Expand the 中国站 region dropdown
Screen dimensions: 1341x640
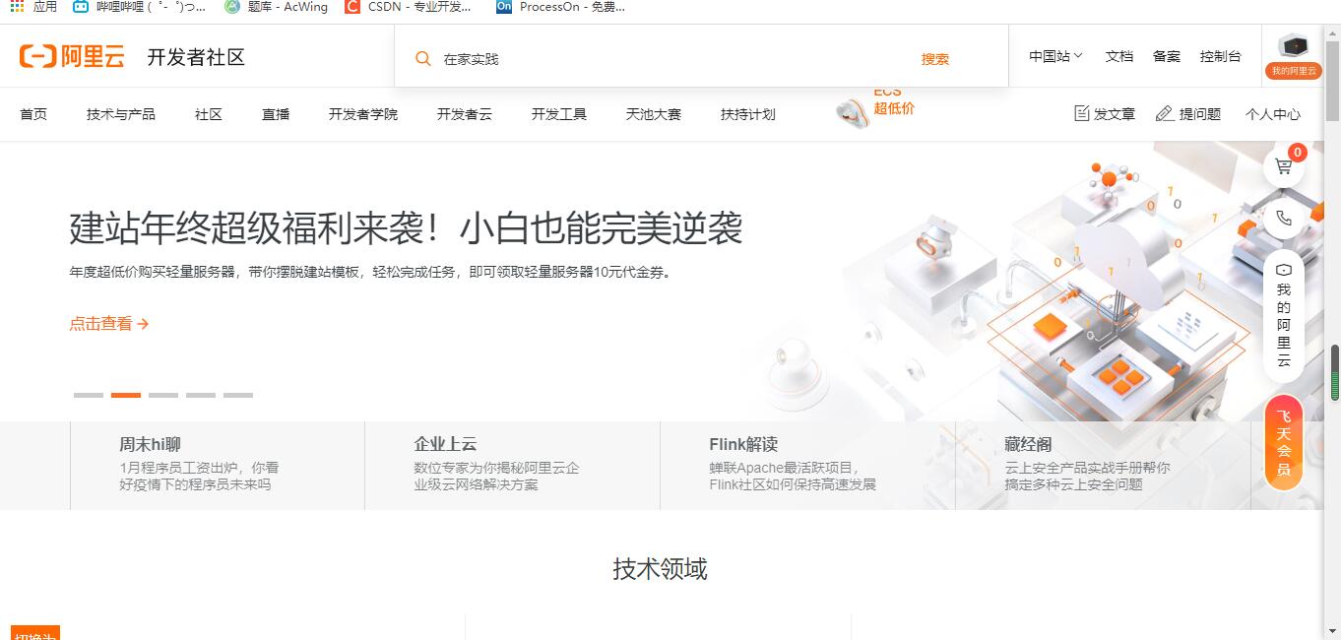(x=1055, y=56)
